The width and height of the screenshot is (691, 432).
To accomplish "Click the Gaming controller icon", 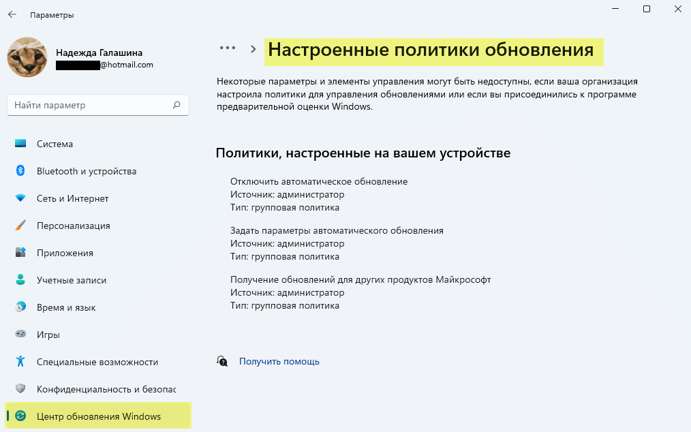I will click(20, 335).
